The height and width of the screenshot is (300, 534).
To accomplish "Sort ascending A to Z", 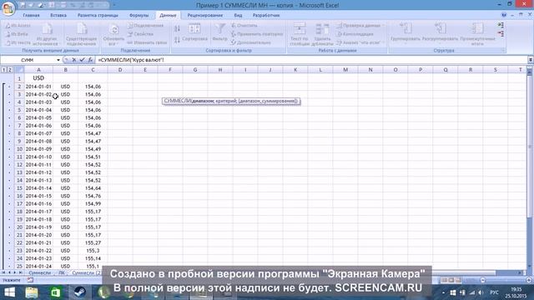I will point(177,28).
